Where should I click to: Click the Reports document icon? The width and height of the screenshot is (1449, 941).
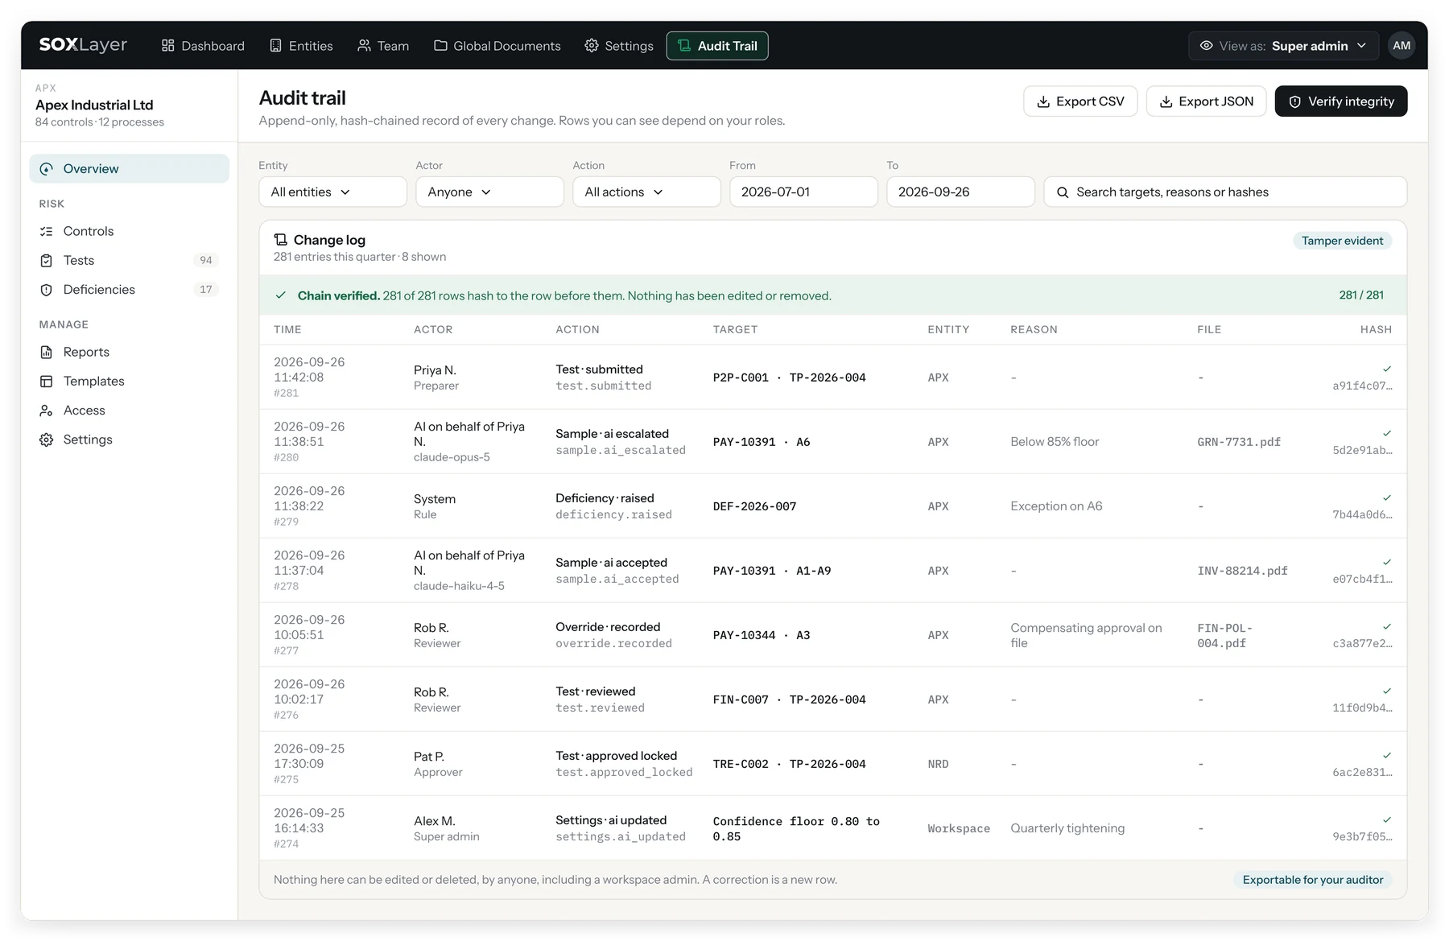(47, 353)
